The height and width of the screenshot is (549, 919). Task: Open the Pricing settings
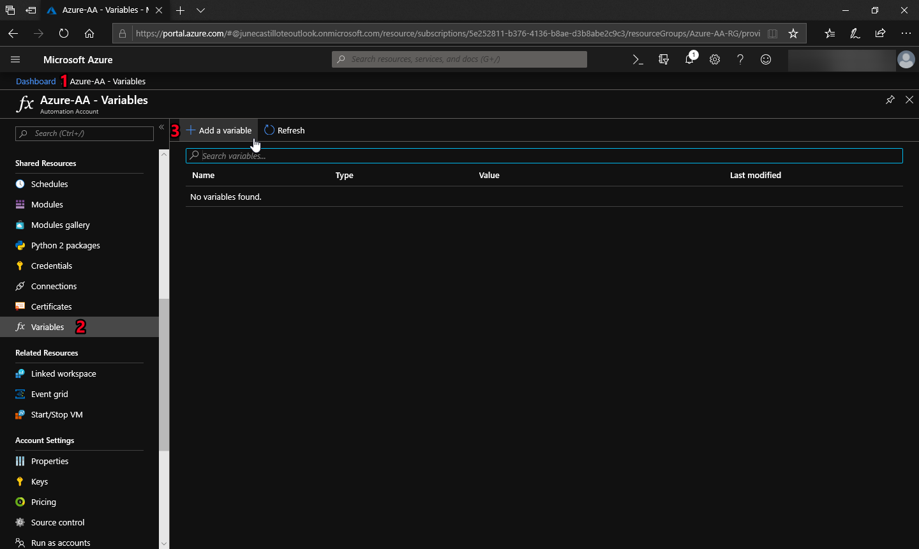click(43, 502)
